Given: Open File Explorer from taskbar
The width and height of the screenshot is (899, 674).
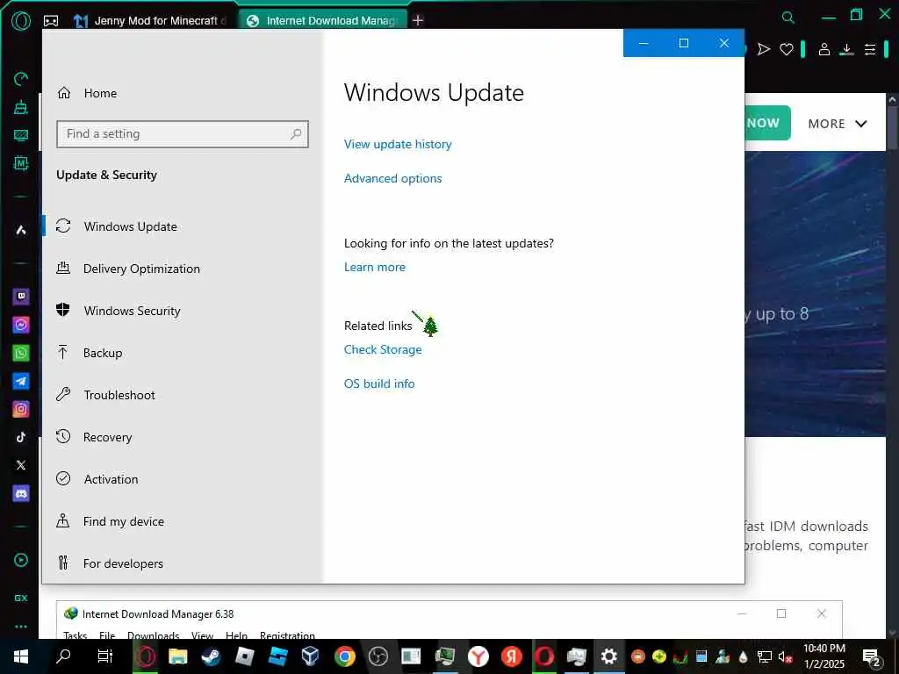Looking at the screenshot, I should coord(177,656).
